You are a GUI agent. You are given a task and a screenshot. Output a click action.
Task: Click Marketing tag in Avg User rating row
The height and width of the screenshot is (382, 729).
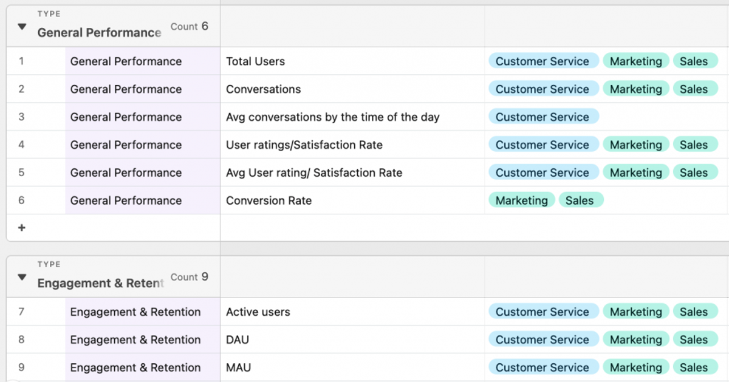(x=636, y=173)
